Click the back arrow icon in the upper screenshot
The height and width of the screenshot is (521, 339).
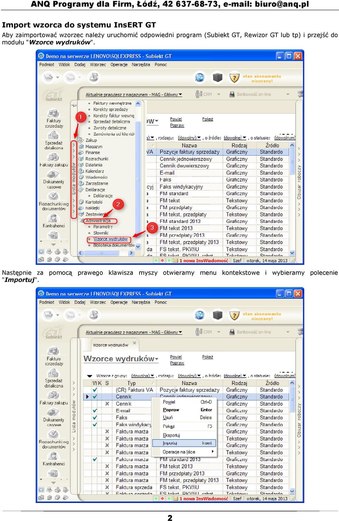48,77
